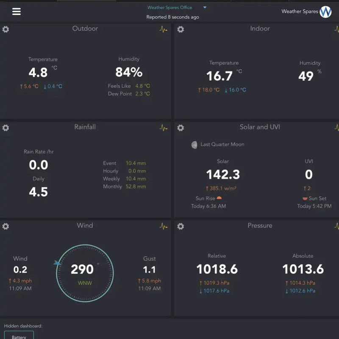This screenshot has height=339, width=339.
Task: Open Indoor panel settings gear
Action: pos(181,29)
